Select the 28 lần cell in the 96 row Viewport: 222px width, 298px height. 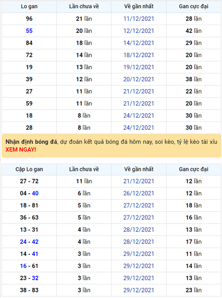click(194, 18)
